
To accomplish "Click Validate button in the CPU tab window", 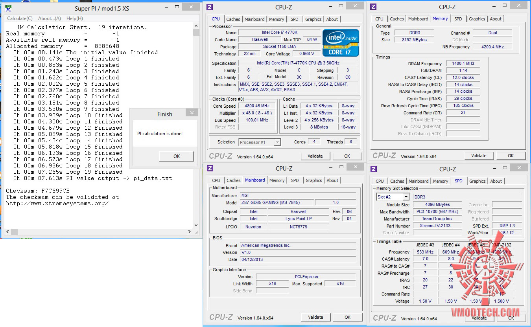I will click(315, 156).
